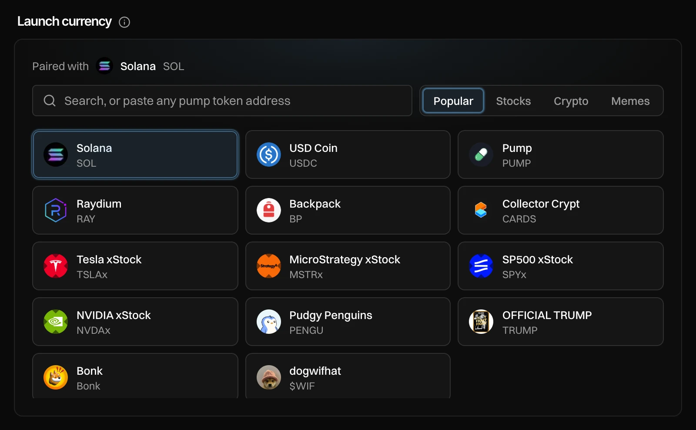Click the search magnifier icon
Screen dimensions: 696x430
point(50,101)
